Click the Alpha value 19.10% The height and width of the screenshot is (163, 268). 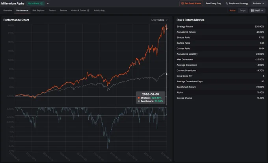tap(261, 93)
